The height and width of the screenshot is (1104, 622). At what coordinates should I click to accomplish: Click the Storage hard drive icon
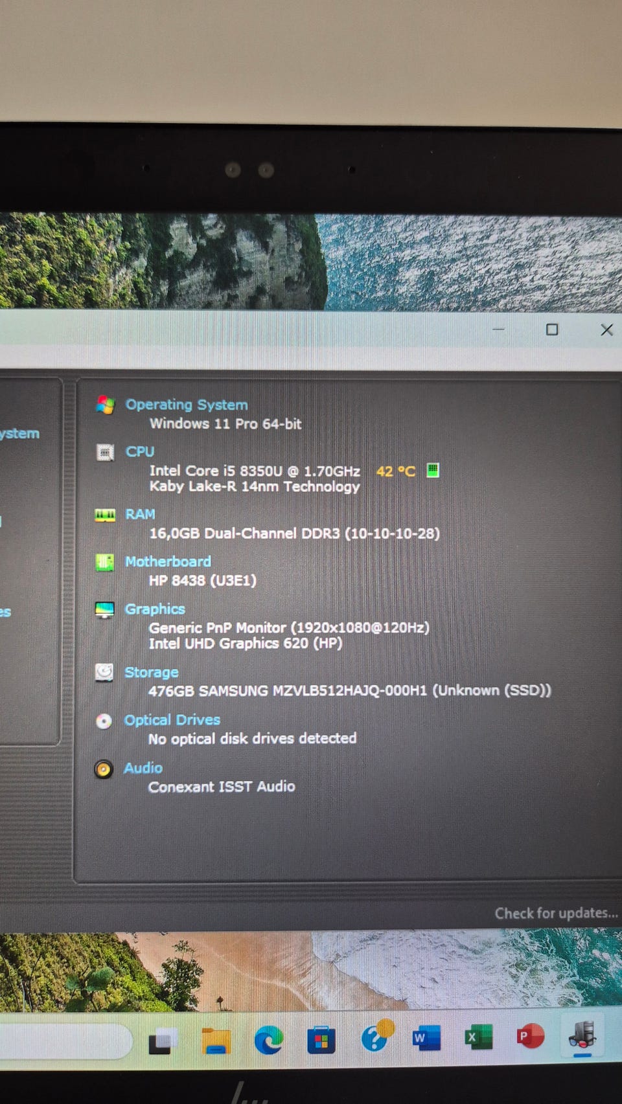(104, 672)
